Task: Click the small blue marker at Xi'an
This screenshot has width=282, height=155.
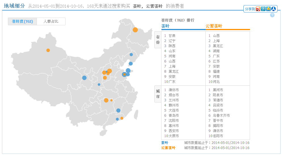Action: coord(99,84)
